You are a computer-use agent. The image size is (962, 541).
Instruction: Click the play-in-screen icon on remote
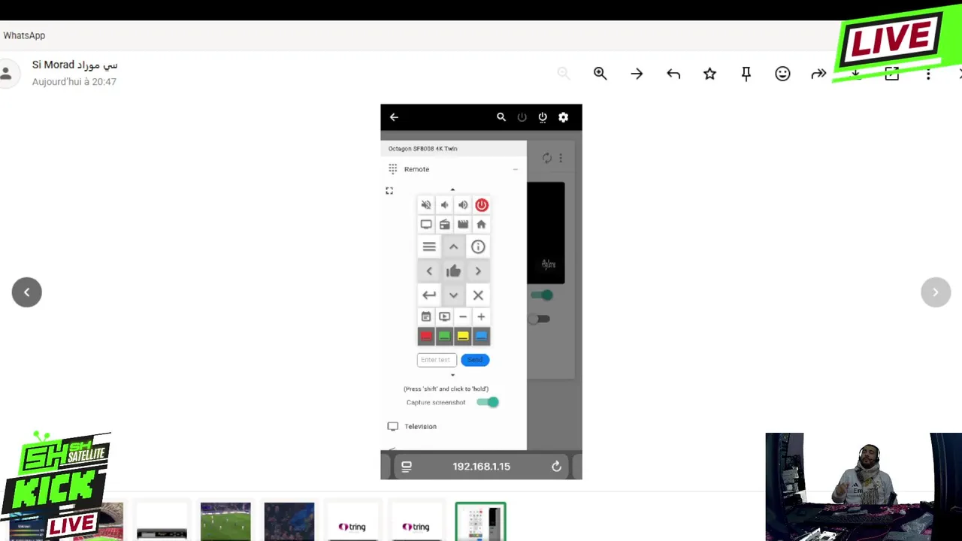pos(444,317)
